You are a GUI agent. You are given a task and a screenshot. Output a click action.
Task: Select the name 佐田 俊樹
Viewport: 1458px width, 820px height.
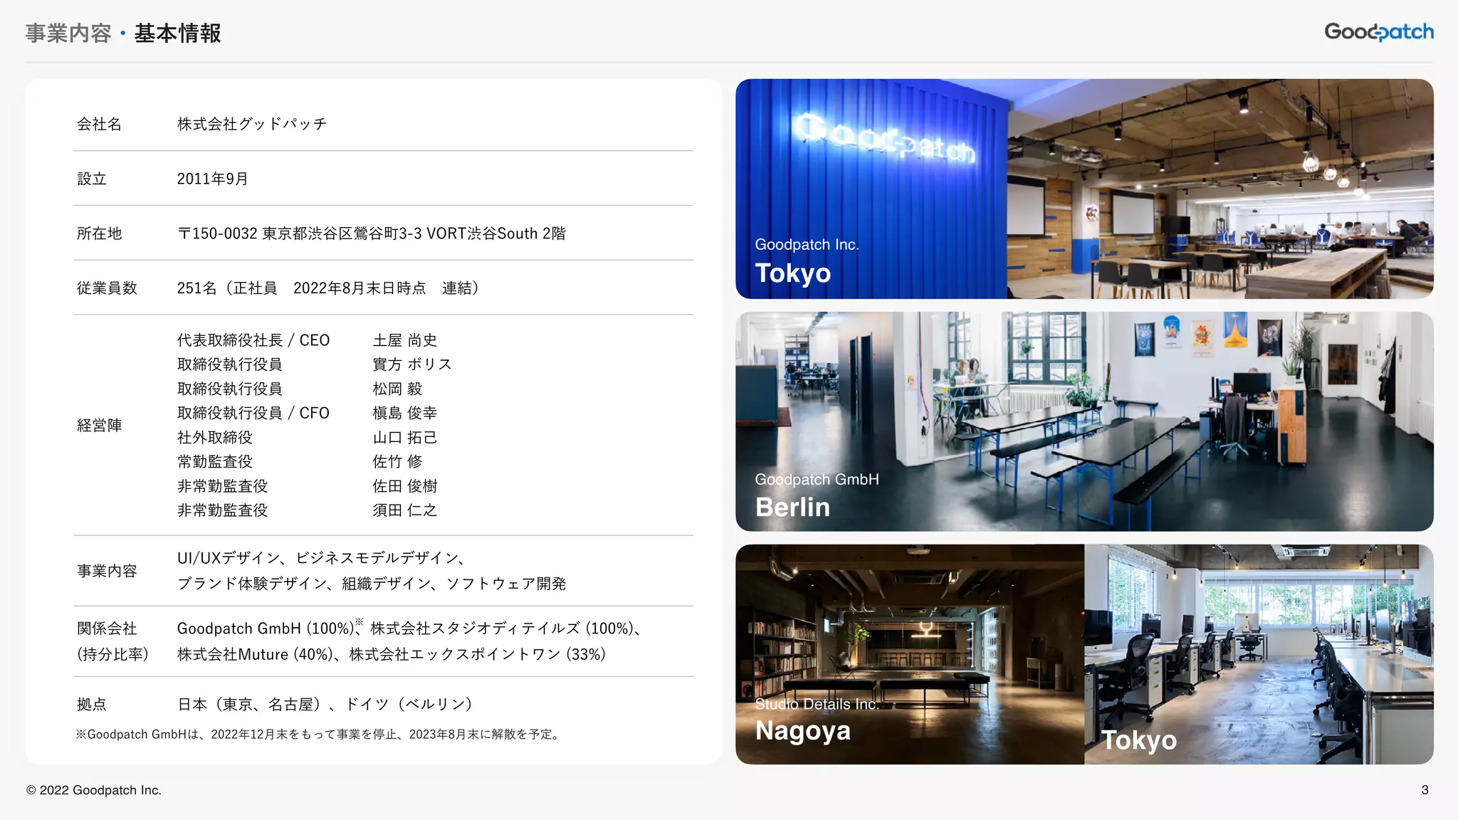pos(405,486)
